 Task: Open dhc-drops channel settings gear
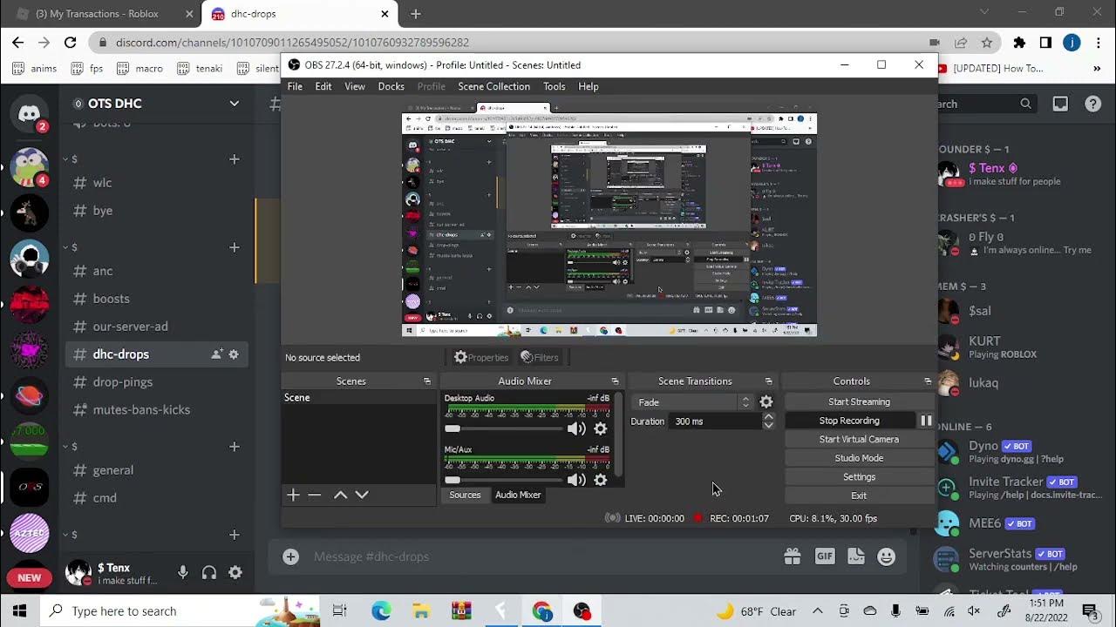click(x=234, y=354)
